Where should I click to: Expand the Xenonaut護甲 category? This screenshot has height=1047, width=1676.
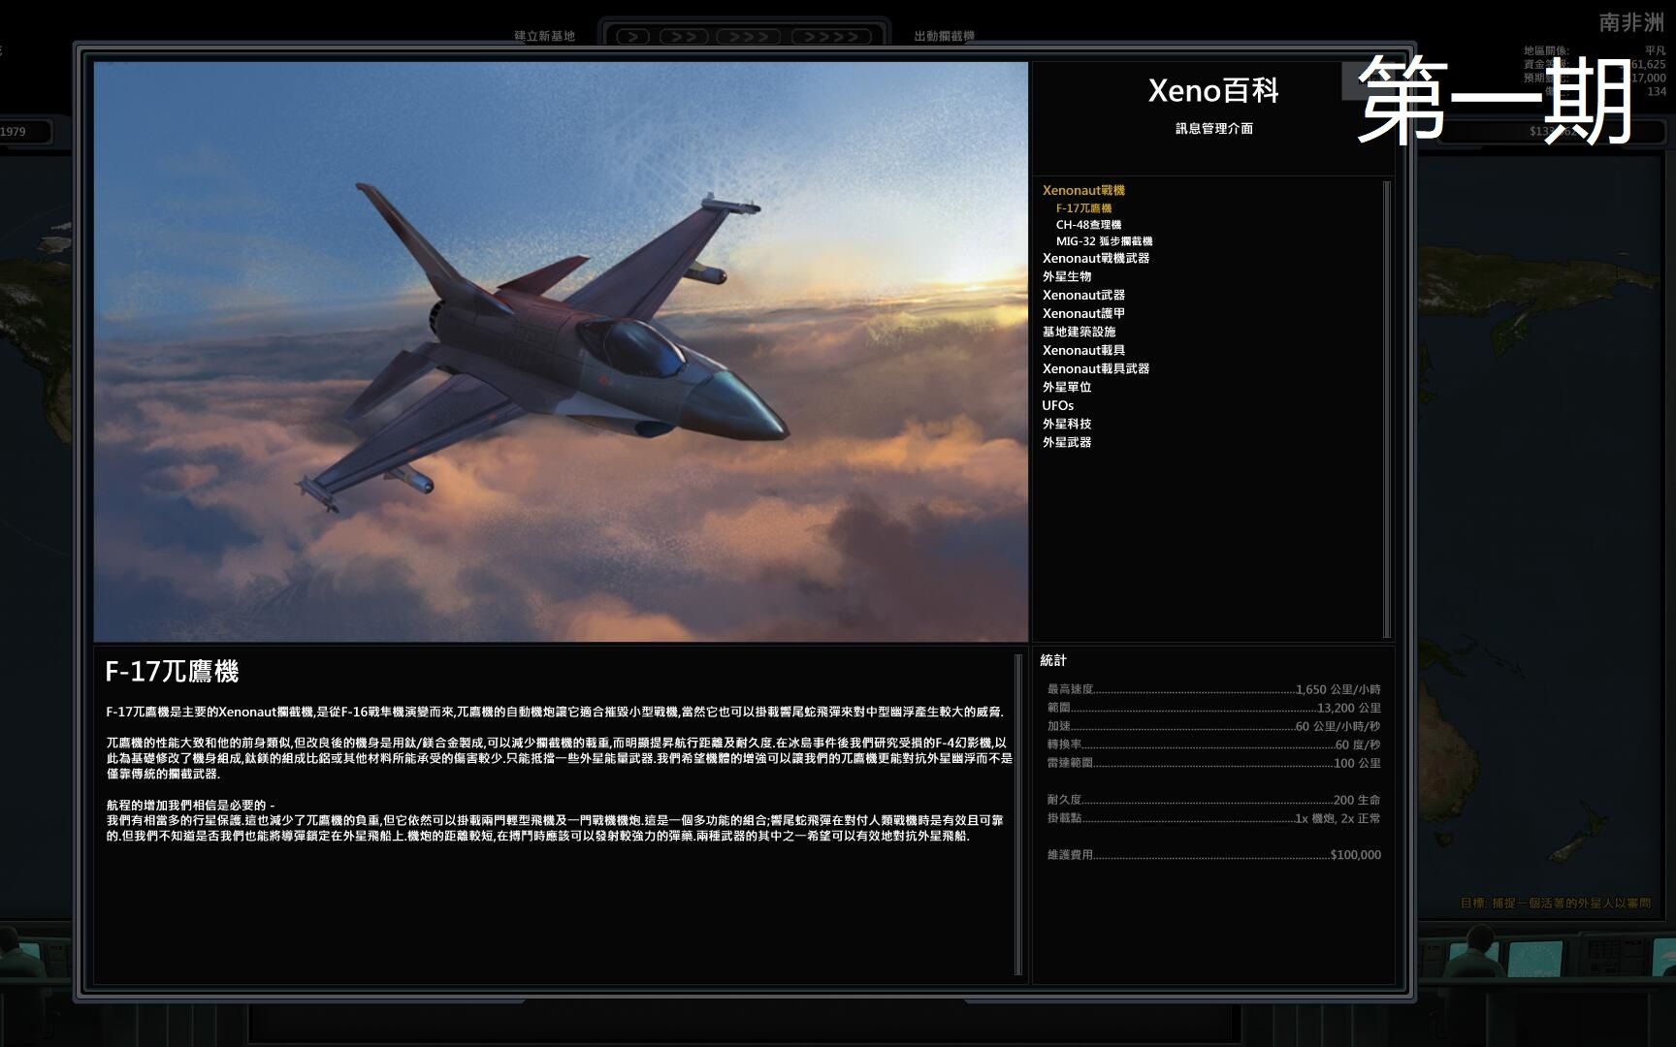pos(1083,313)
